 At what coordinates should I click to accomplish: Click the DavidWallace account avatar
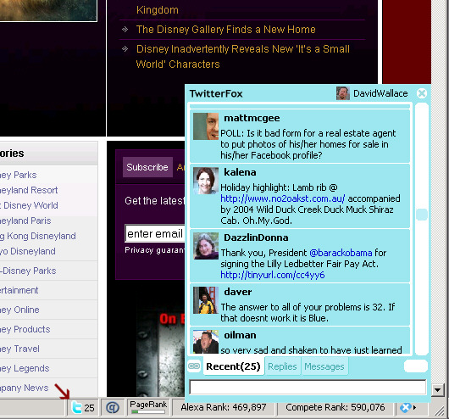[x=343, y=93]
